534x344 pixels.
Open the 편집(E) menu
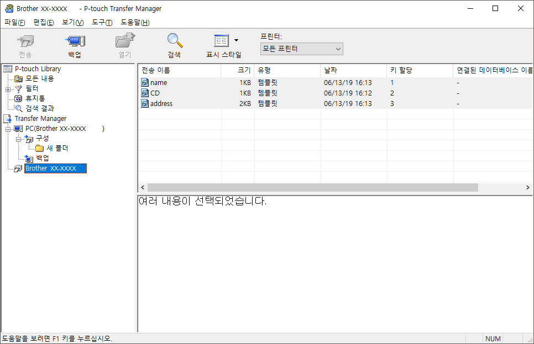(x=44, y=23)
